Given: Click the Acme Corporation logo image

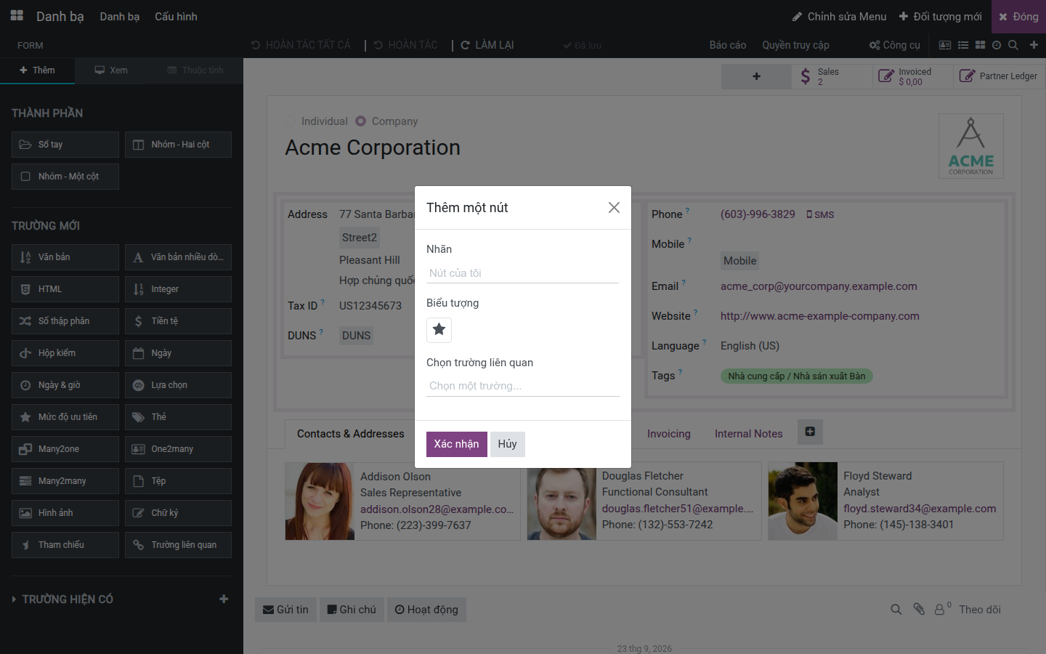Looking at the screenshot, I should [971, 146].
